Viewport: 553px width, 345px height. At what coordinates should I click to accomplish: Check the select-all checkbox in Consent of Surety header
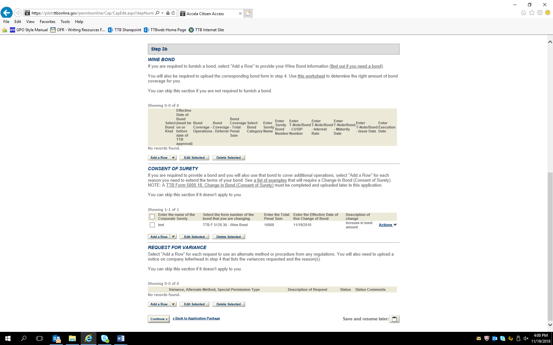[x=152, y=217]
